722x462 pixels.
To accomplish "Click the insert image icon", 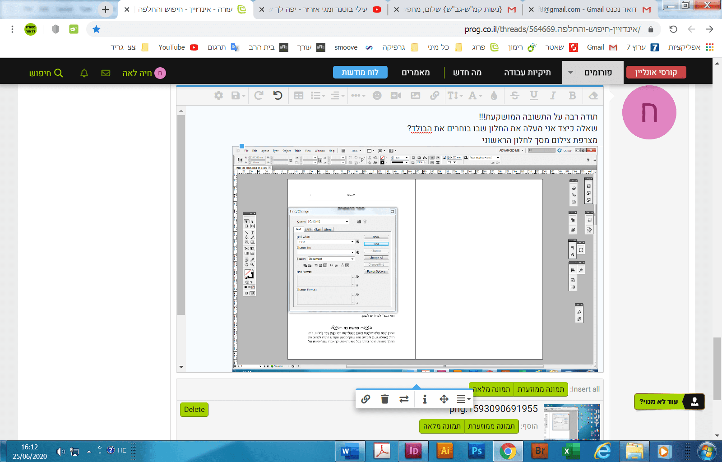I will click(x=415, y=95).
